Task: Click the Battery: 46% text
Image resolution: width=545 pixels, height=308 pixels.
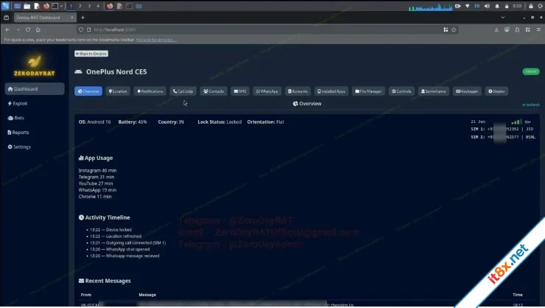Action: pyautogui.click(x=133, y=122)
